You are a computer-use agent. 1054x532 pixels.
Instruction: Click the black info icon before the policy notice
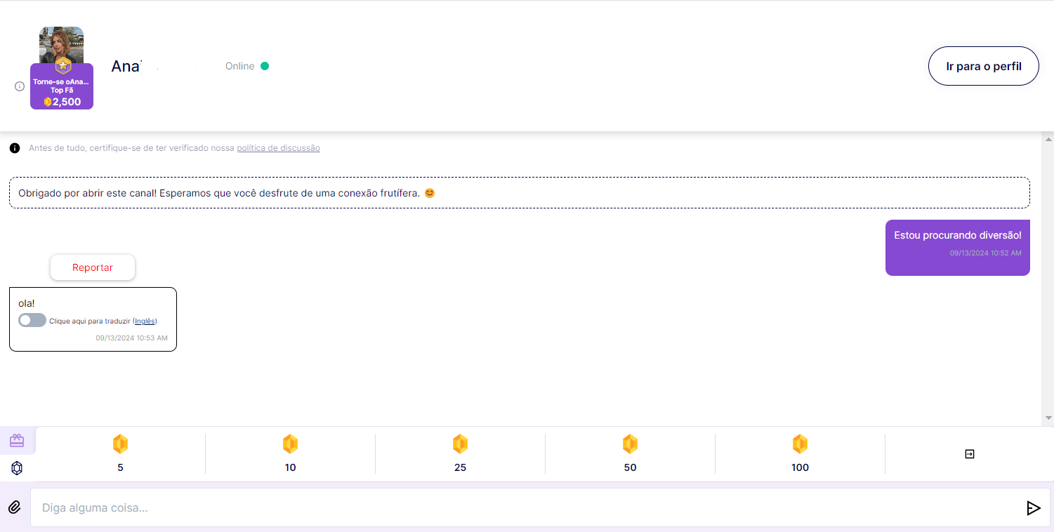(15, 148)
